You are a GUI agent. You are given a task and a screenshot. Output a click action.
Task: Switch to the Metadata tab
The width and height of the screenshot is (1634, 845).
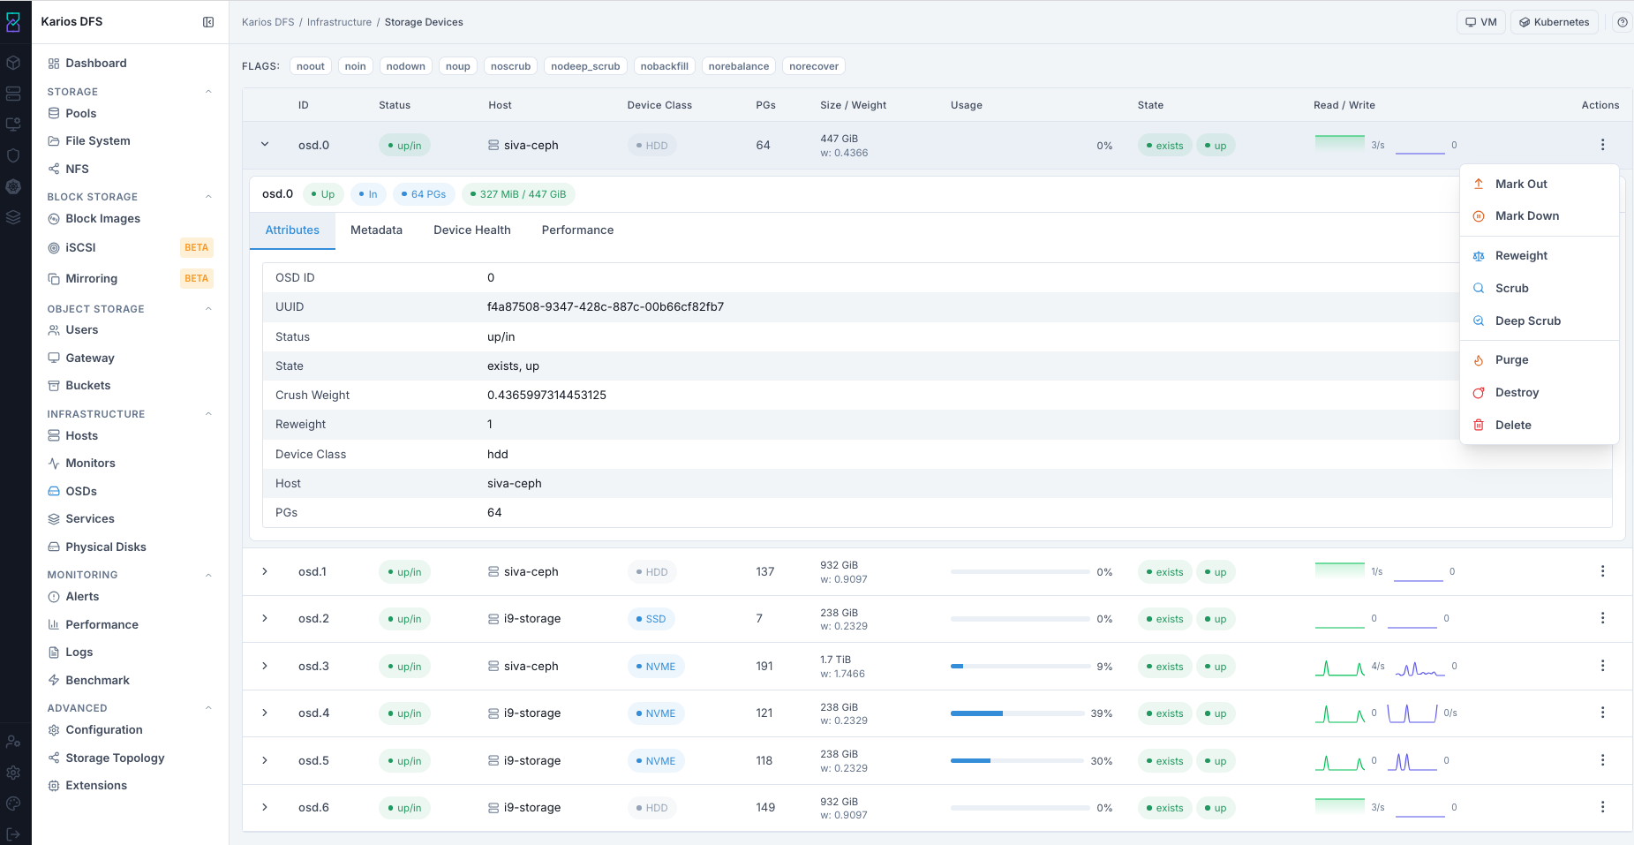coord(376,230)
